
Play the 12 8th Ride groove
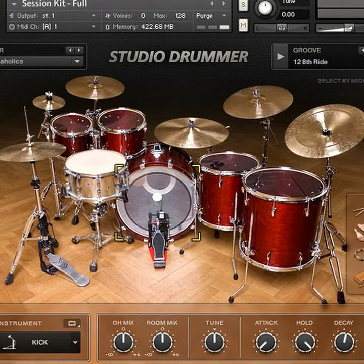(280, 57)
